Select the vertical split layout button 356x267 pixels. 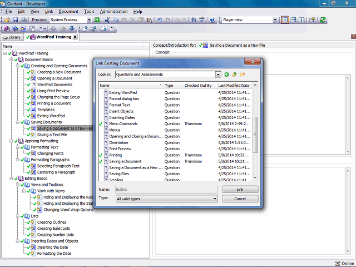[301, 20]
